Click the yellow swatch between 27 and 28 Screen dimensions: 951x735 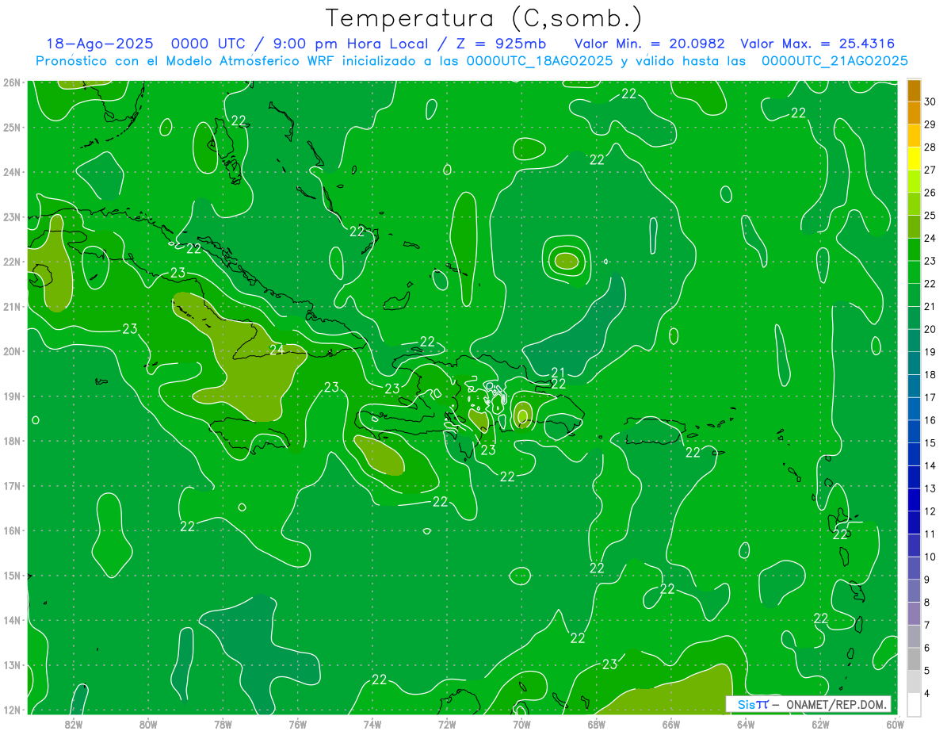pyautogui.click(x=914, y=159)
